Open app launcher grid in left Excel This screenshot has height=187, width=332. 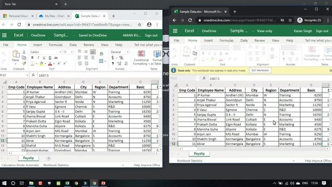click(4, 35)
